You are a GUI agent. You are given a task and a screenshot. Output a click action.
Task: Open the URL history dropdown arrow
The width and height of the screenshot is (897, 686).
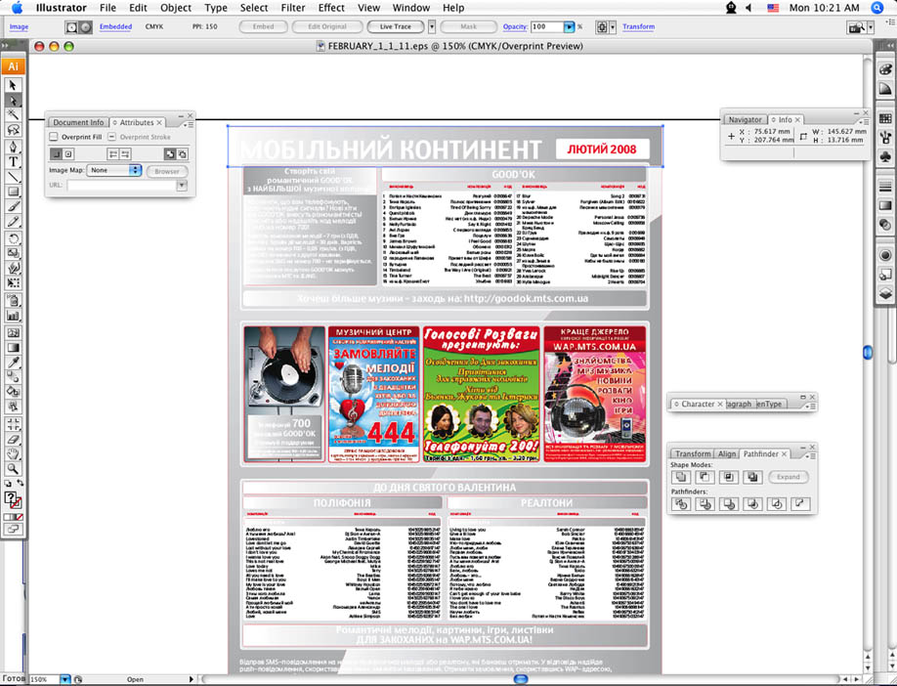tap(182, 185)
